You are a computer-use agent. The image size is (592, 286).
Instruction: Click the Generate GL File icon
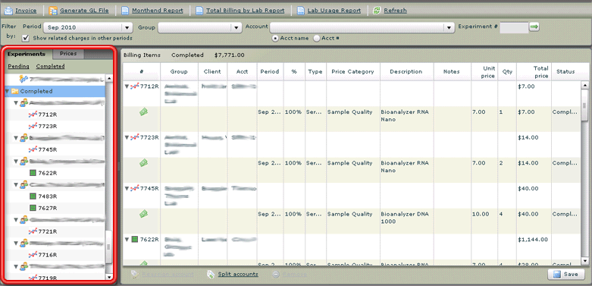(53, 11)
